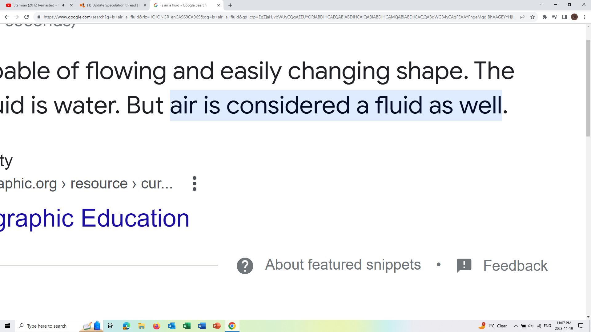
Task: Click the Feedback flag icon
Action: click(x=464, y=266)
